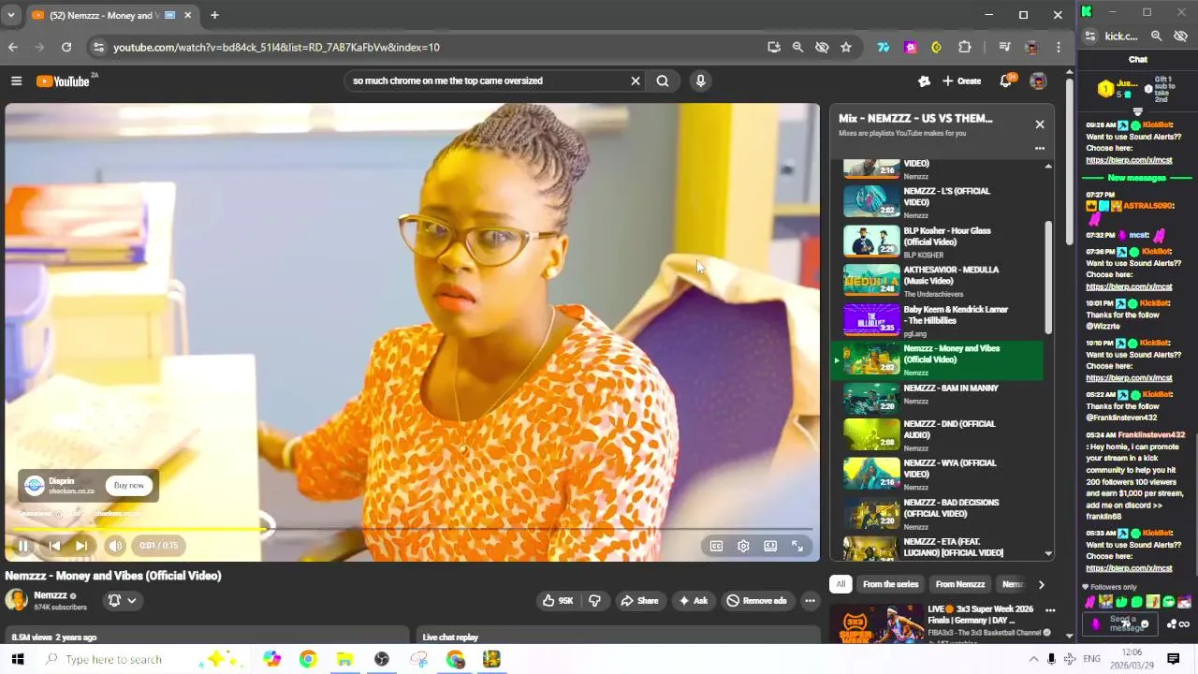Image resolution: width=1198 pixels, height=674 pixels.
Task: Select the 'From the series' chip
Action: click(890, 584)
